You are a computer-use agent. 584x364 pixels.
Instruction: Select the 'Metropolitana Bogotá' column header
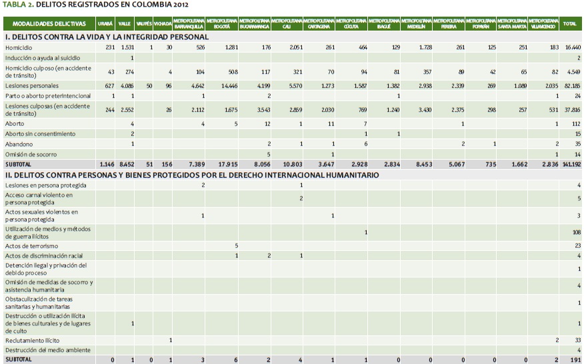click(x=222, y=24)
